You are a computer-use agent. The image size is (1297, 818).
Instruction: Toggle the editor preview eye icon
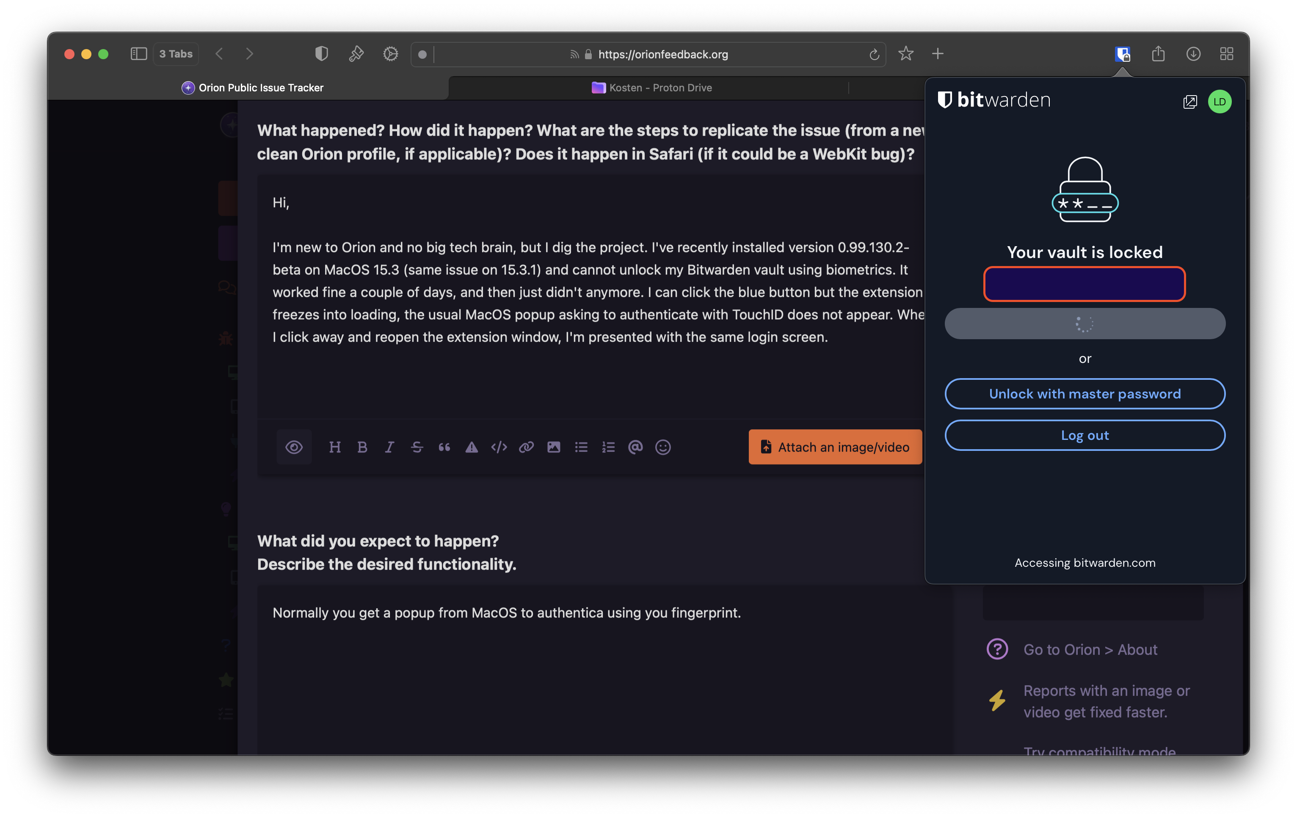294,447
